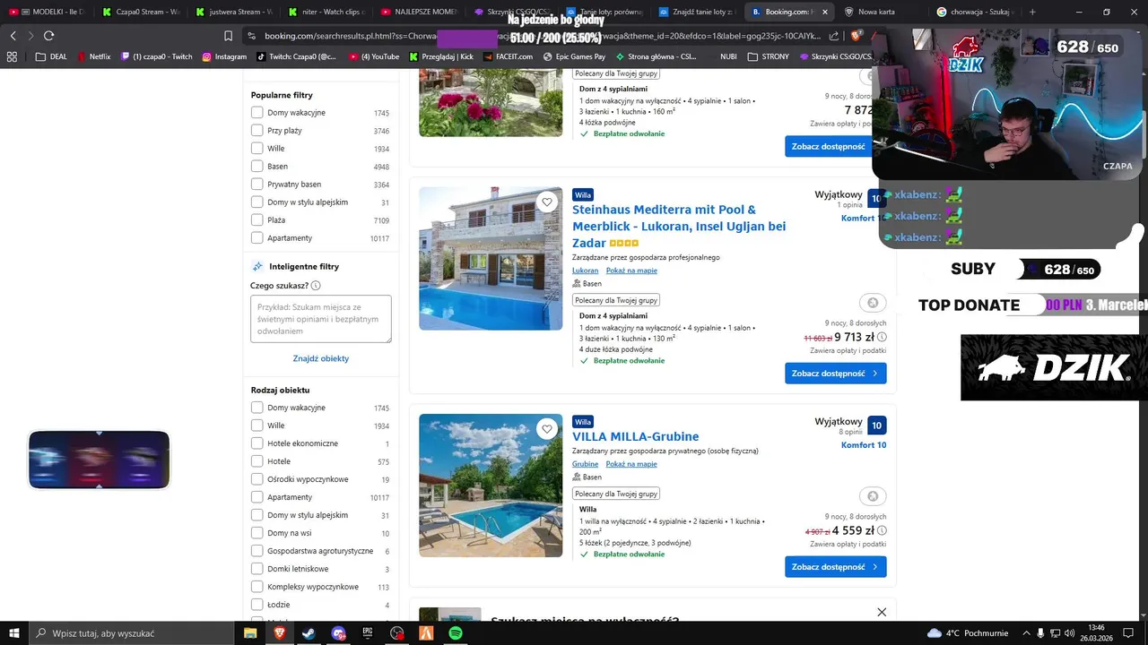Tick Prywatny basen filter

tap(257, 185)
